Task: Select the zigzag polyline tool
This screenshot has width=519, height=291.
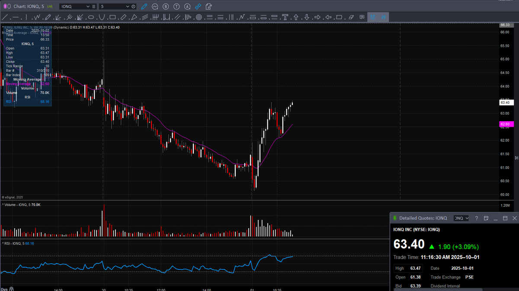Action: pos(38,17)
